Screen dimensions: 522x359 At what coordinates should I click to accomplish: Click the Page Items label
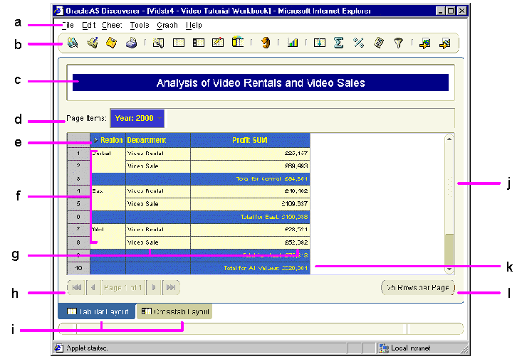[86, 118]
